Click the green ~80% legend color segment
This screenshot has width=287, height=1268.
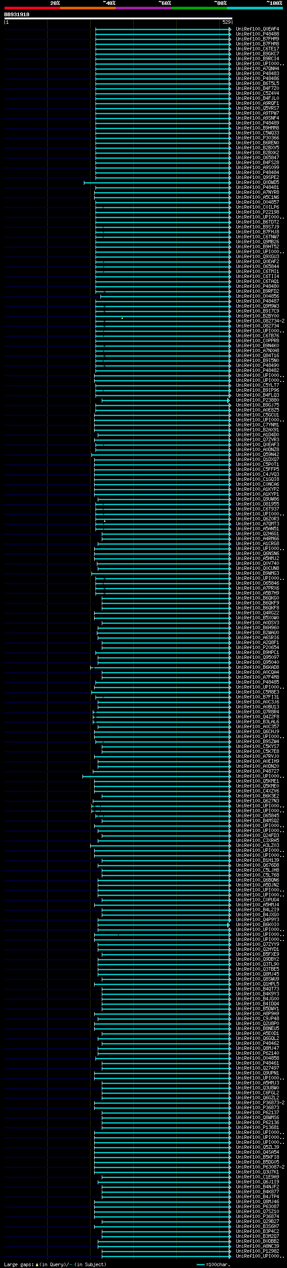[x=199, y=8]
